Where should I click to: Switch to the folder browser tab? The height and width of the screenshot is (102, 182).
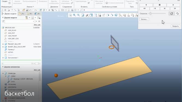(21, 14)
